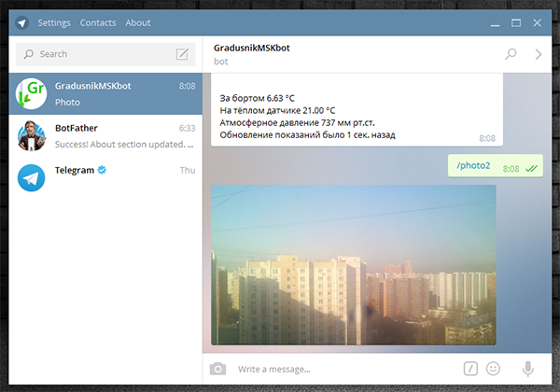Click the Telegram paper plane logo icon

22,22
